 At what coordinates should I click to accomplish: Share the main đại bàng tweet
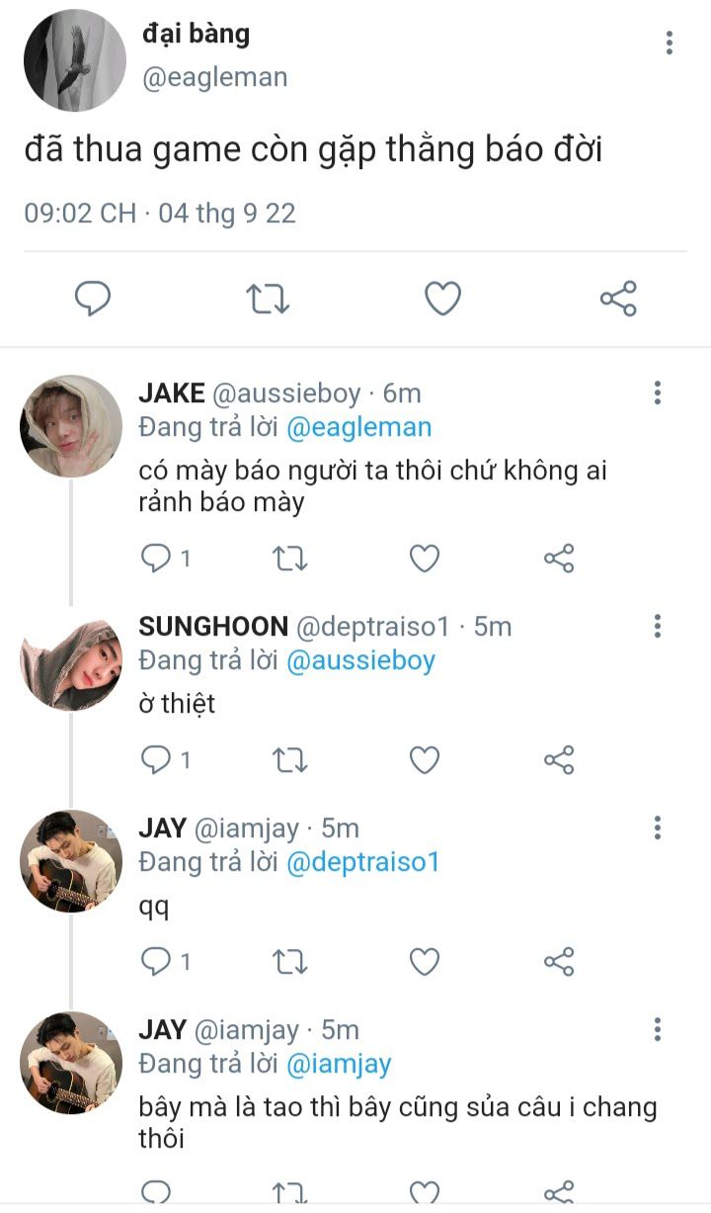(618, 298)
